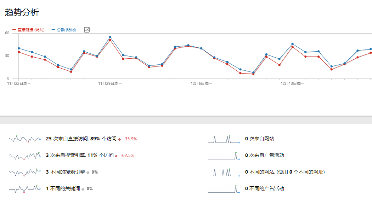Click the blue peak data point on 11月29日

point(110,37)
